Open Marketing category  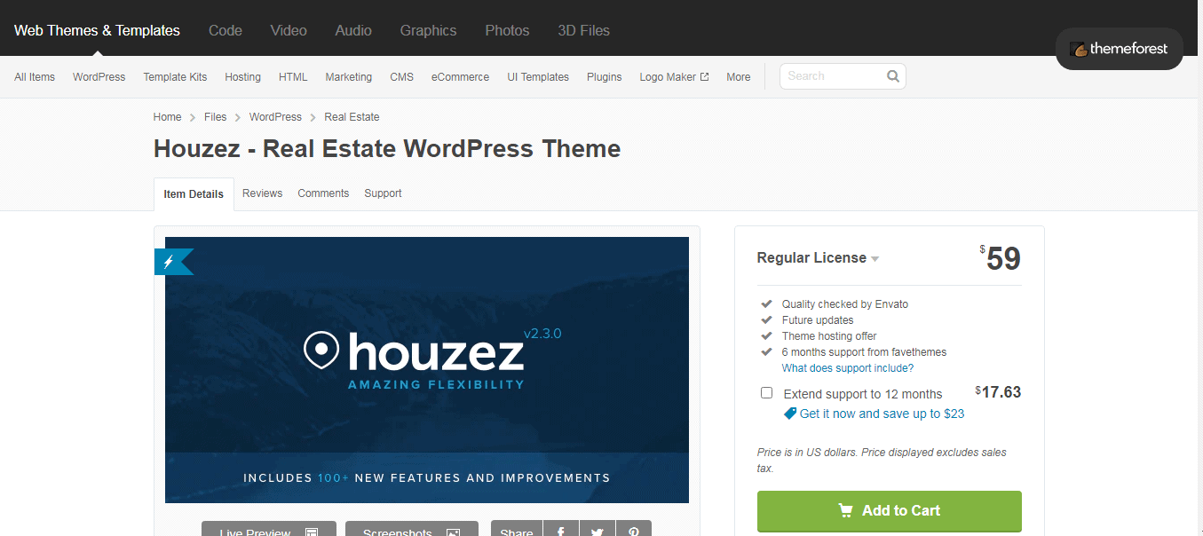(348, 77)
